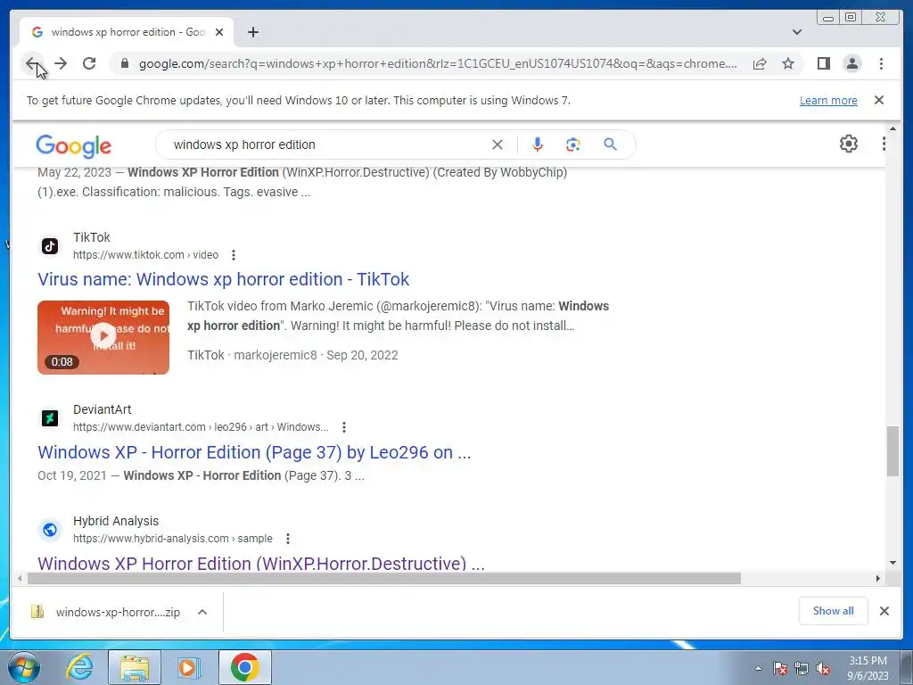
Task: Clear the search box text
Action: [497, 144]
